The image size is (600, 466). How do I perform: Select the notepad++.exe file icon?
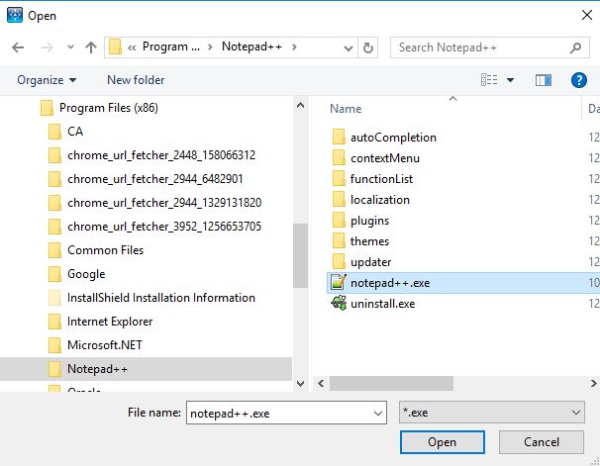[x=338, y=283]
